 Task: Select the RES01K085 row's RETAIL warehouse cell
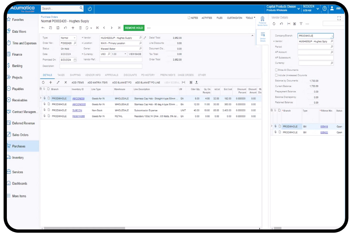pyautogui.click(x=123, y=116)
